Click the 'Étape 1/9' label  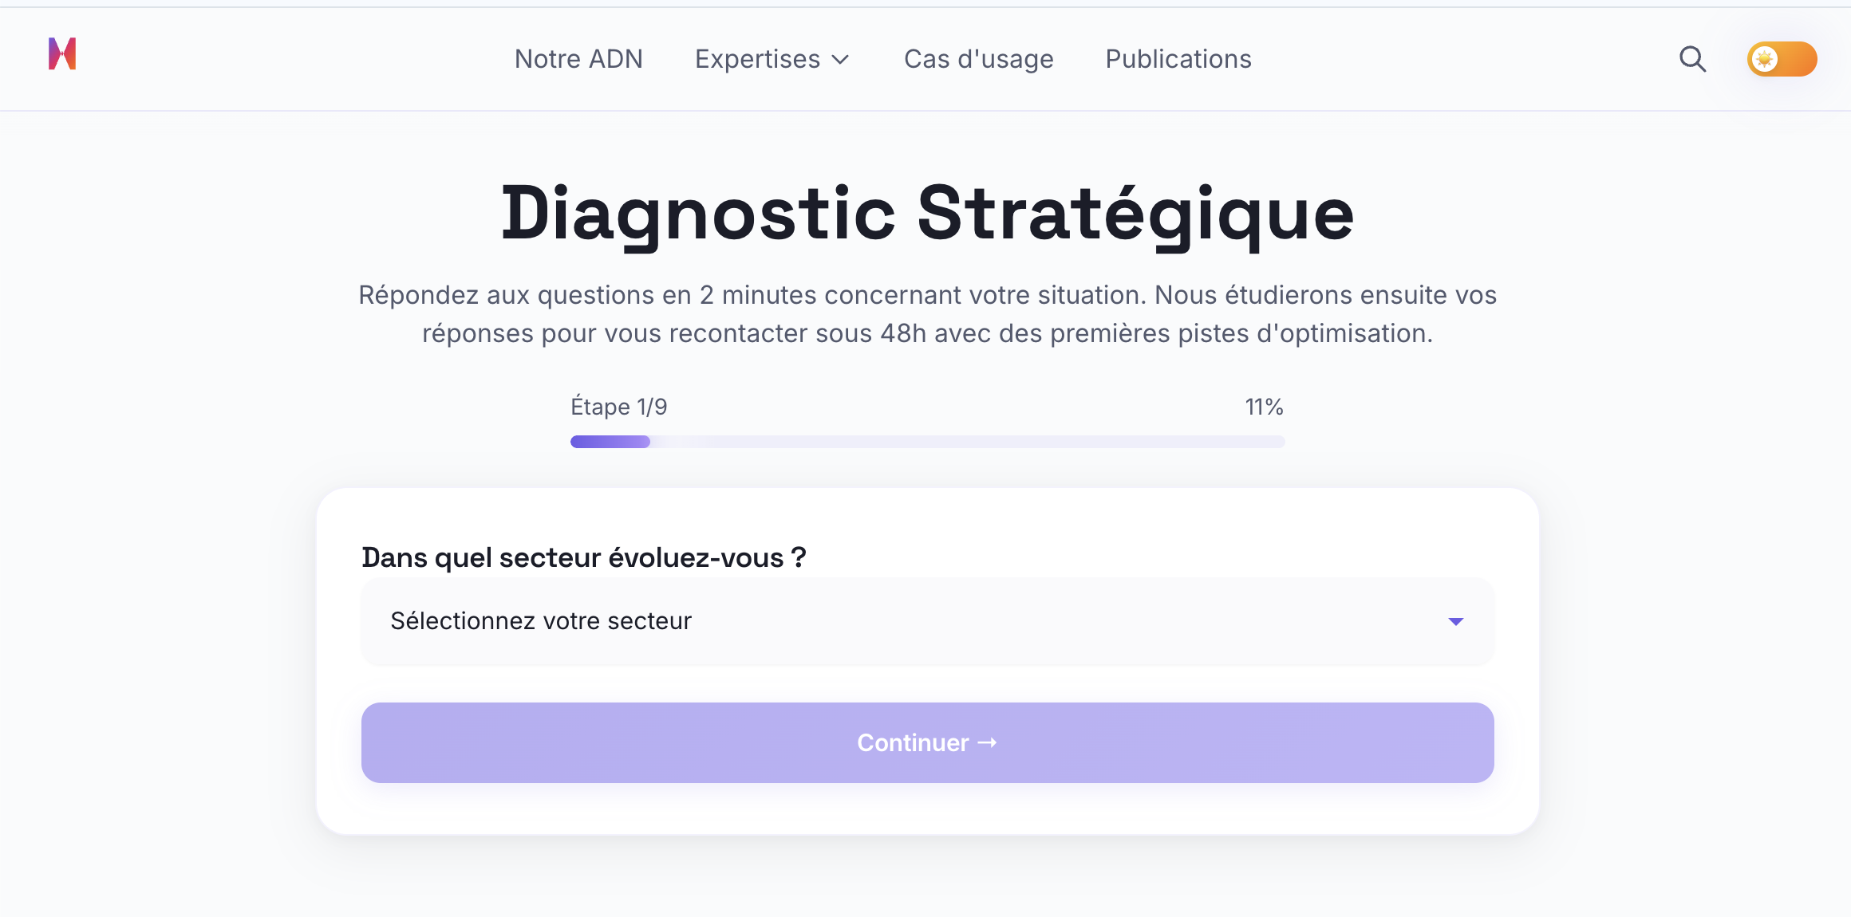(x=619, y=407)
